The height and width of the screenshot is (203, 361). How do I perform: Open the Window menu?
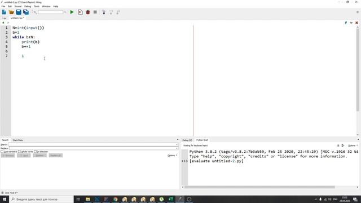pyautogui.click(x=46, y=6)
